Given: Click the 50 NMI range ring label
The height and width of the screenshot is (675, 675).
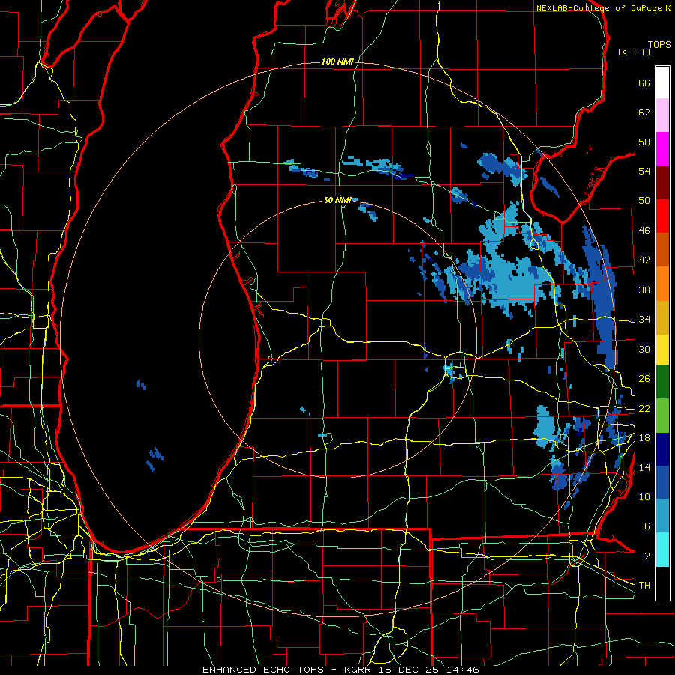Looking at the screenshot, I should coord(337,200).
